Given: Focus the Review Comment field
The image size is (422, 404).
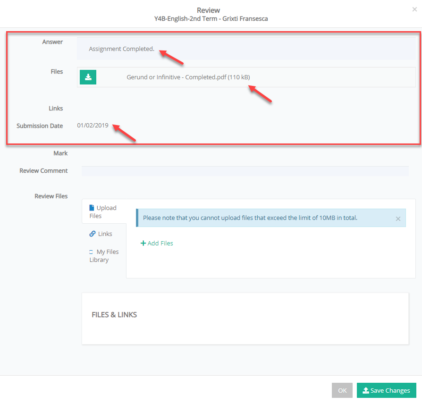Looking at the screenshot, I should tap(245, 171).
